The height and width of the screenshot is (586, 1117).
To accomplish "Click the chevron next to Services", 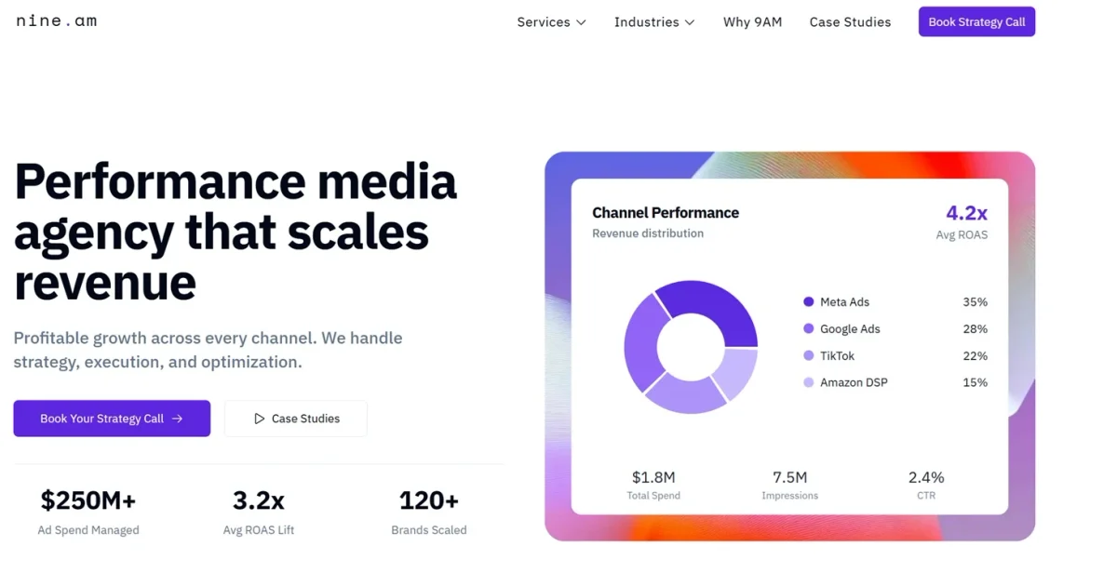I will click(582, 22).
